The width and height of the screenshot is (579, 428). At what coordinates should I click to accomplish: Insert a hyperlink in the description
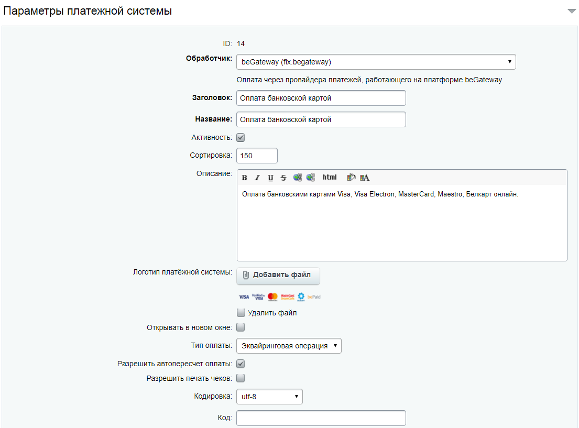pyautogui.click(x=298, y=178)
